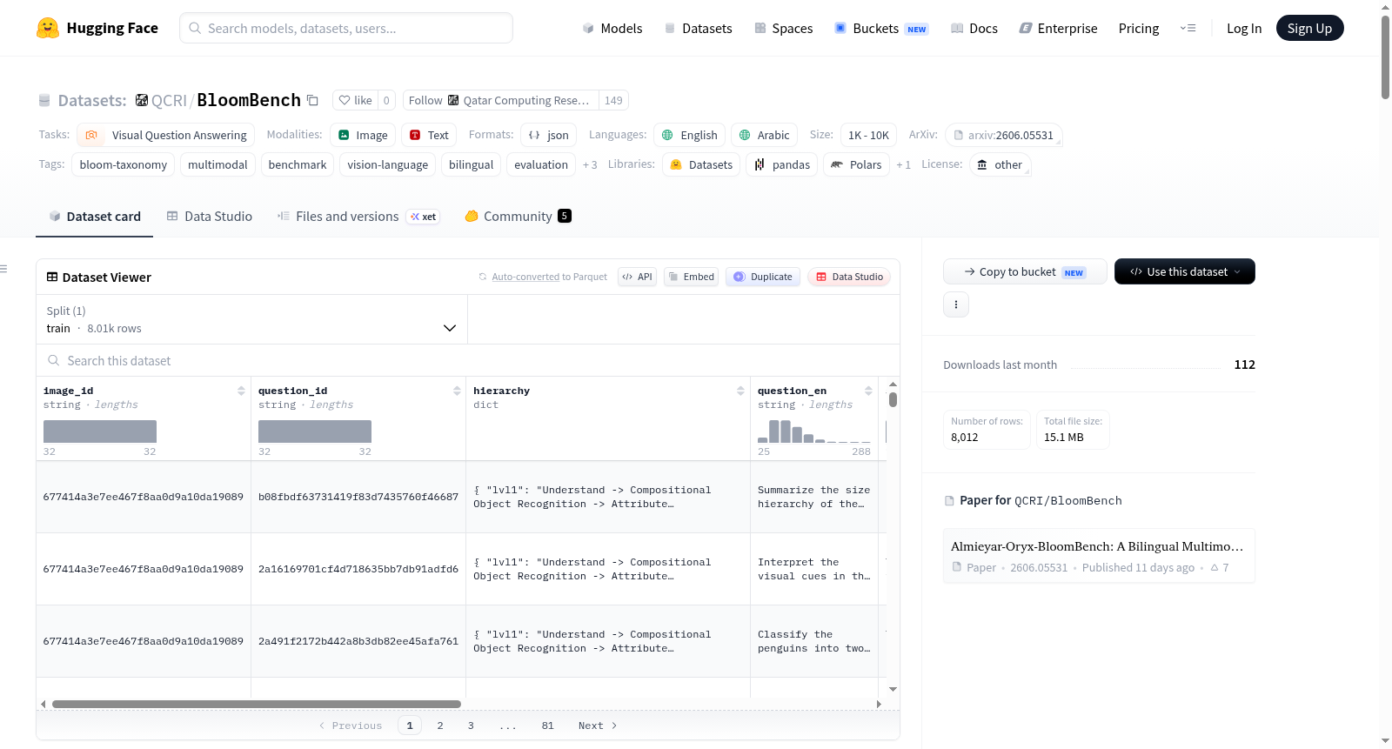Show the +1 additional libraries
This screenshot has width=1392, height=749.
[903, 164]
